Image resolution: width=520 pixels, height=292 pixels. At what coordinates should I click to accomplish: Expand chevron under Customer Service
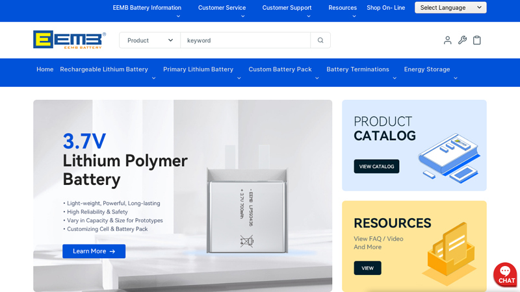[242, 16]
